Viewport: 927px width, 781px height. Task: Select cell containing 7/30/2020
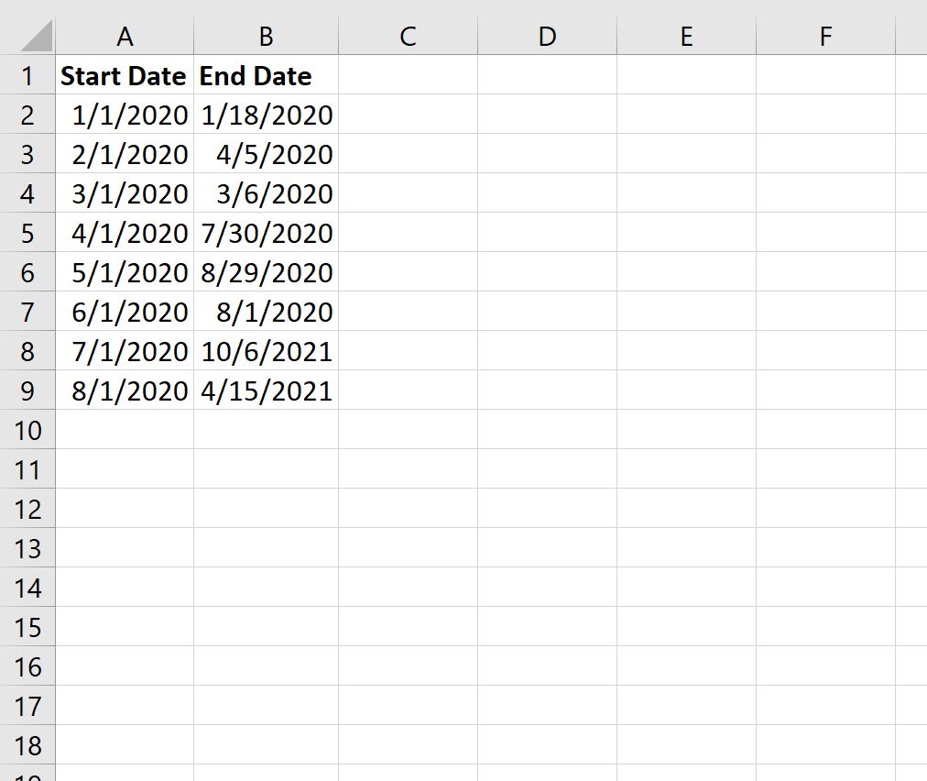tap(265, 233)
